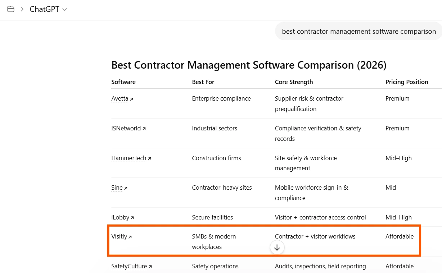Open the ChatGPT model dropdown chevron
Viewport: 442px width, 273px height.
(65, 10)
